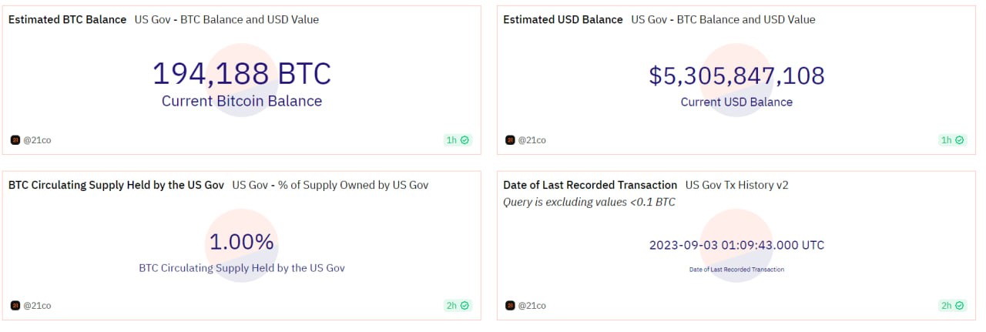986x332 pixels.
Task: Click the green check icon in Circulating Supply panel
Action: click(465, 306)
